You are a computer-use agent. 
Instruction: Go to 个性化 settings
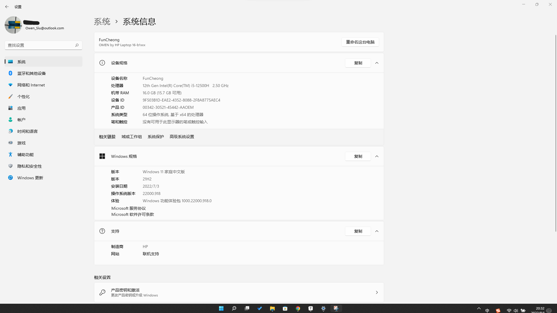(44, 97)
